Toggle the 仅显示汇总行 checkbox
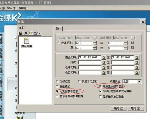Image resolution: width=150 pixels, height=119 pixels. tap(79, 81)
